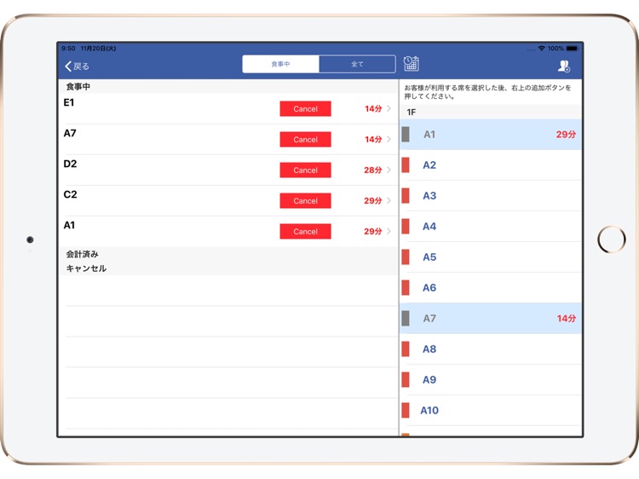This screenshot has width=639, height=479.
Task: Click the 28分 time on D2 row
Action: point(373,170)
